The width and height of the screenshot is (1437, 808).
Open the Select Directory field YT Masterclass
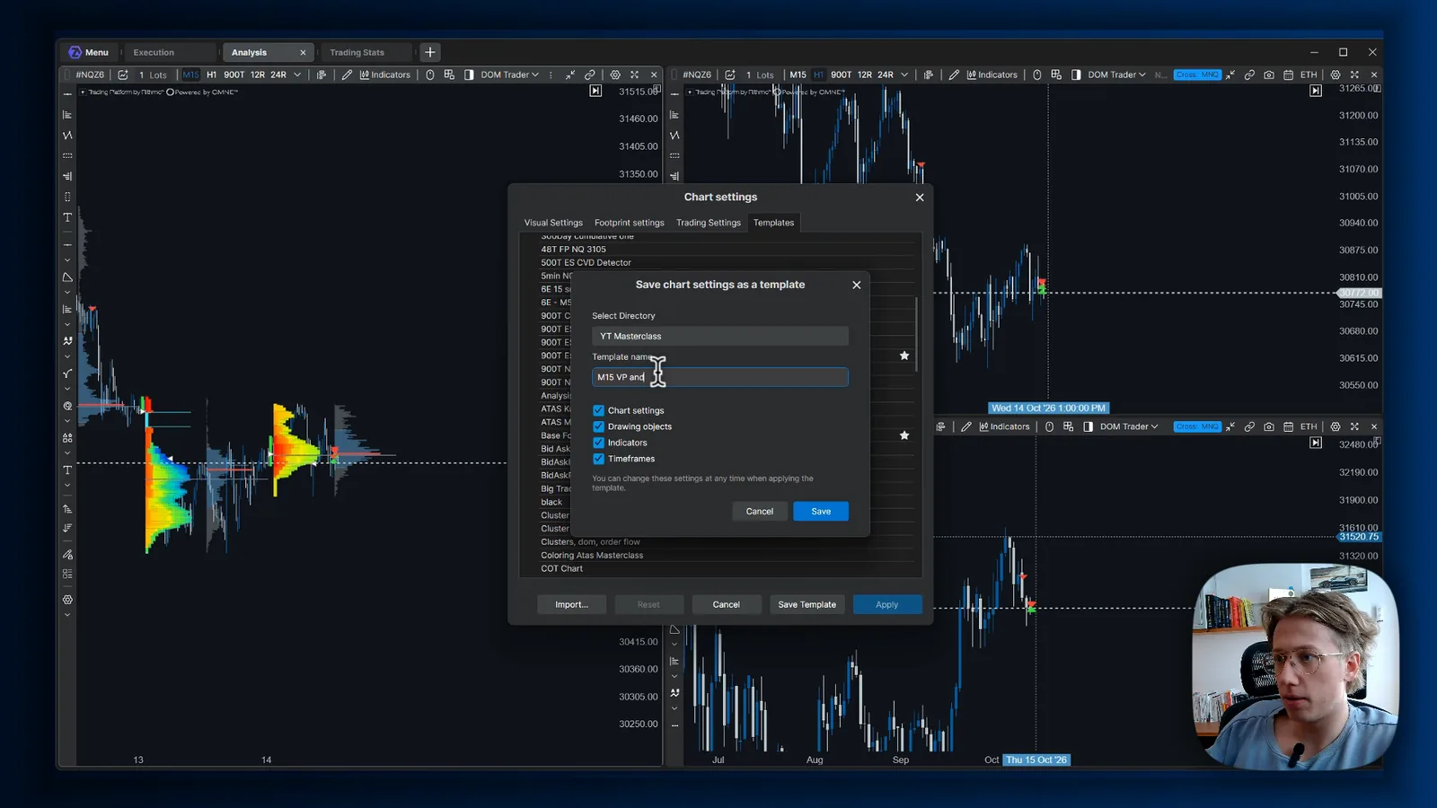[719, 336]
